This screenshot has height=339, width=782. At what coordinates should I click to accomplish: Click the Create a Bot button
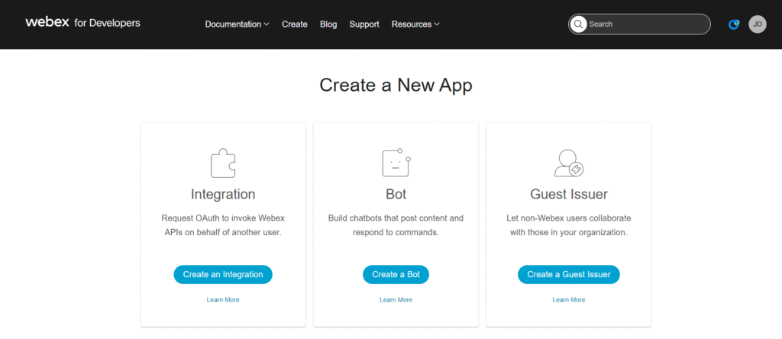point(396,274)
